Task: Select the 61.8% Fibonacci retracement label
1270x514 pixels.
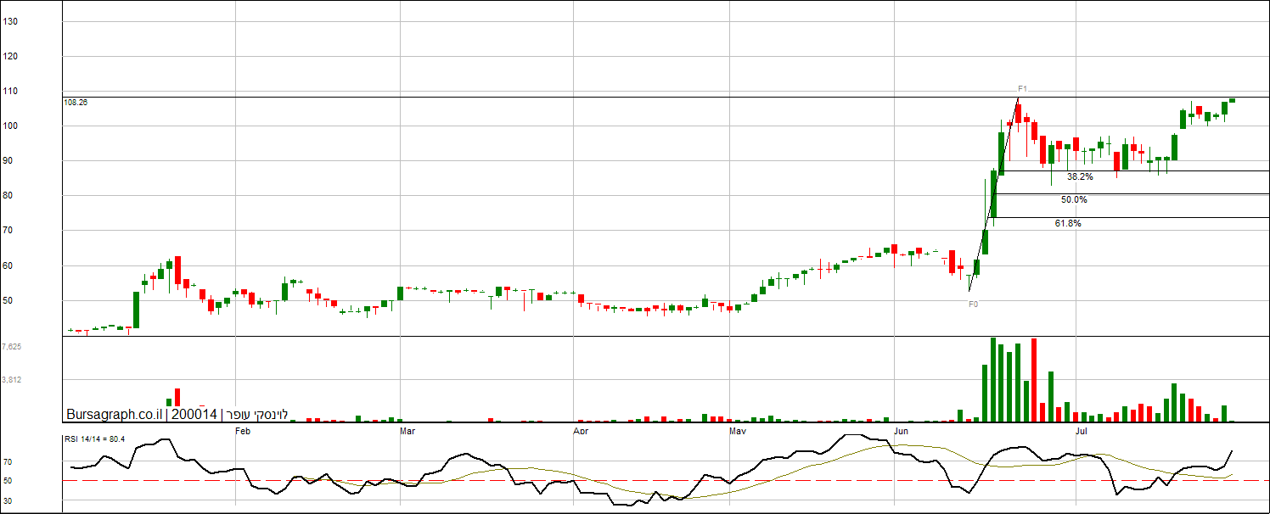Action: tap(1068, 223)
